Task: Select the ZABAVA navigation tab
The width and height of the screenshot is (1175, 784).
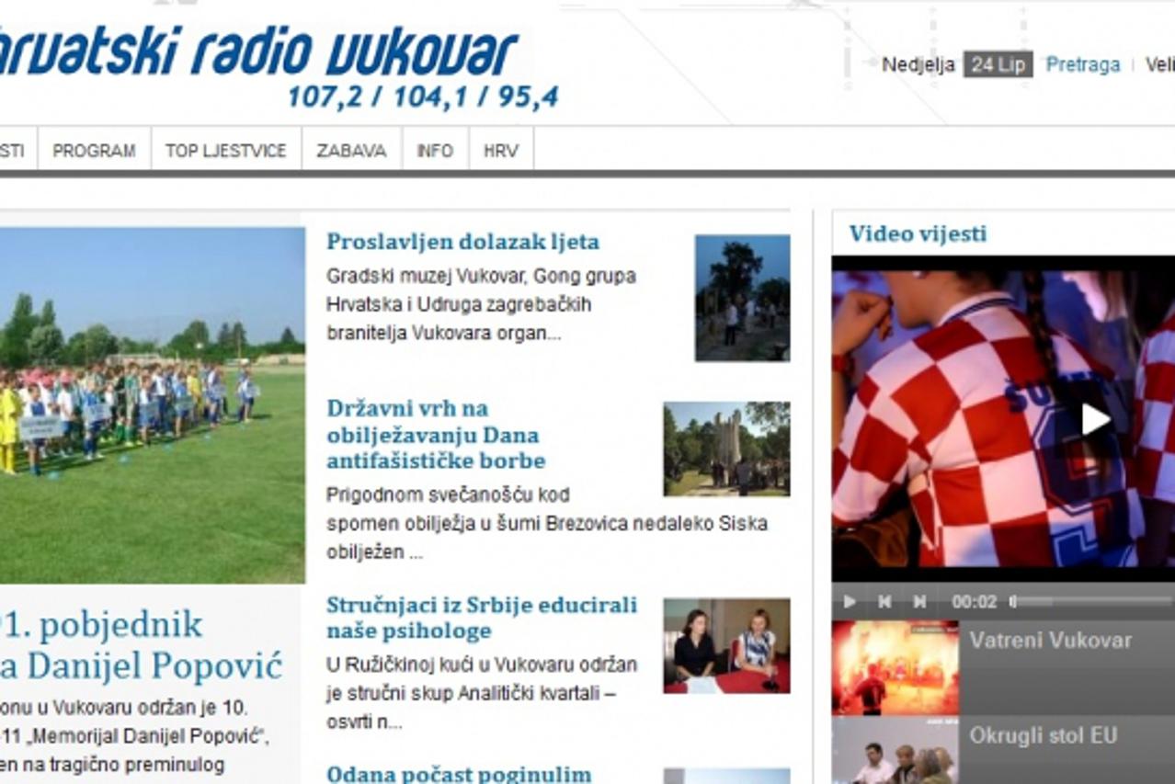Action: click(351, 149)
